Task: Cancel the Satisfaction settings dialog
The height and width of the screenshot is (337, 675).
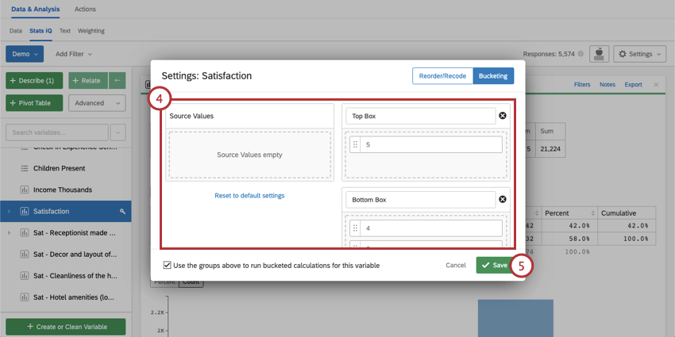Action: point(456,265)
